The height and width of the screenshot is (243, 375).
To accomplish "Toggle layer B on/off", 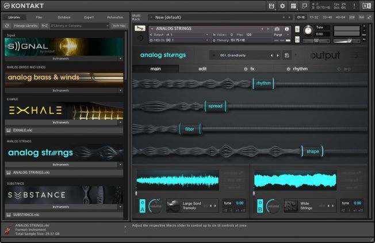I will point(260,206).
